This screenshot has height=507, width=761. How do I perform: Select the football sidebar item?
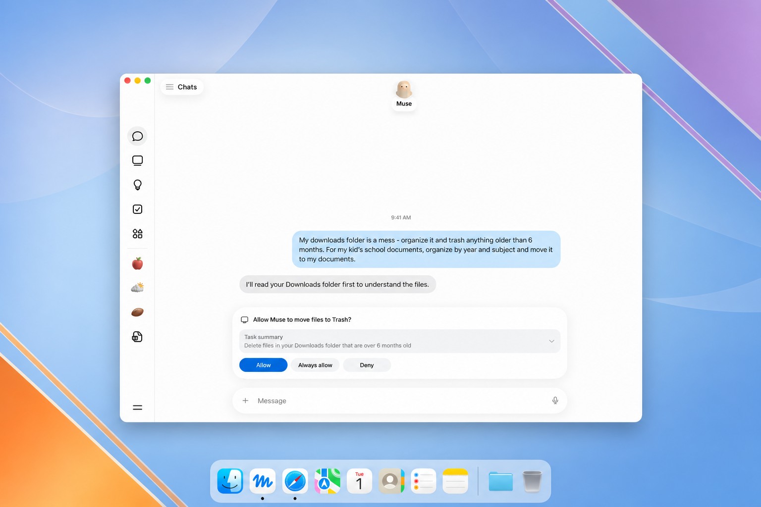[x=137, y=312]
